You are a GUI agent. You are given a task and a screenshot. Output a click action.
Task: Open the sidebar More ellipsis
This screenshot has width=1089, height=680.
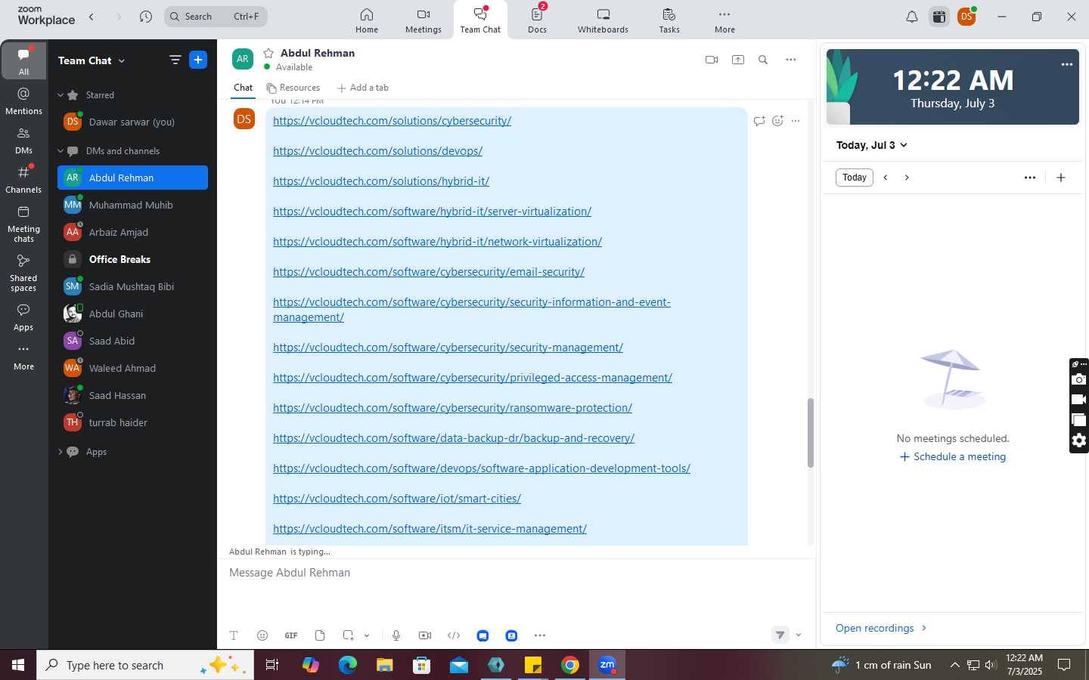(x=23, y=357)
